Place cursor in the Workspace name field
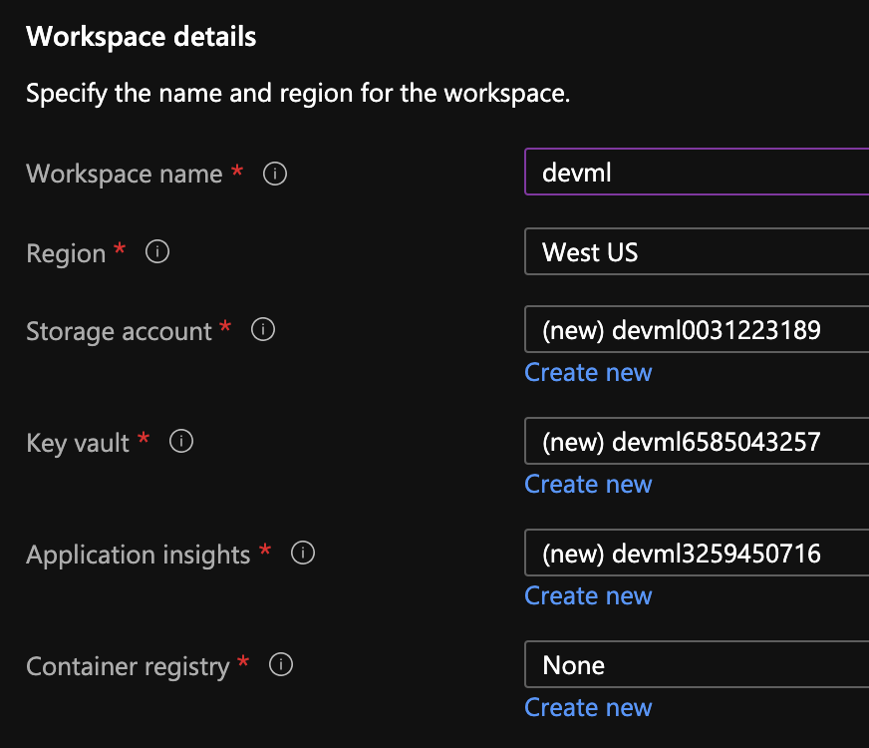The height and width of the screenshot is (748, 869). tap(698, 172)
